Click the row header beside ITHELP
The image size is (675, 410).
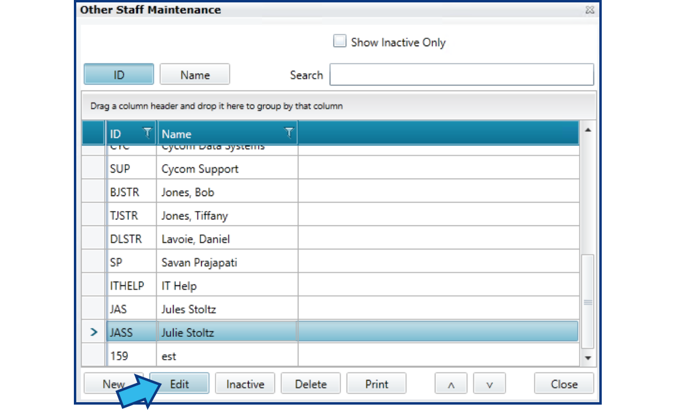coord(94,285)
